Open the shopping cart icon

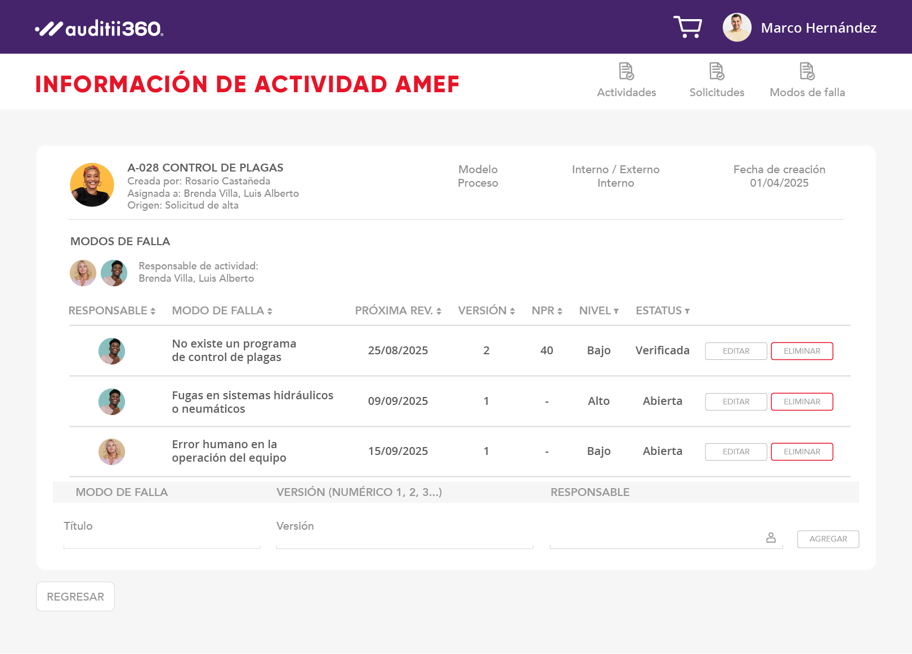click(x=687, y=27)
